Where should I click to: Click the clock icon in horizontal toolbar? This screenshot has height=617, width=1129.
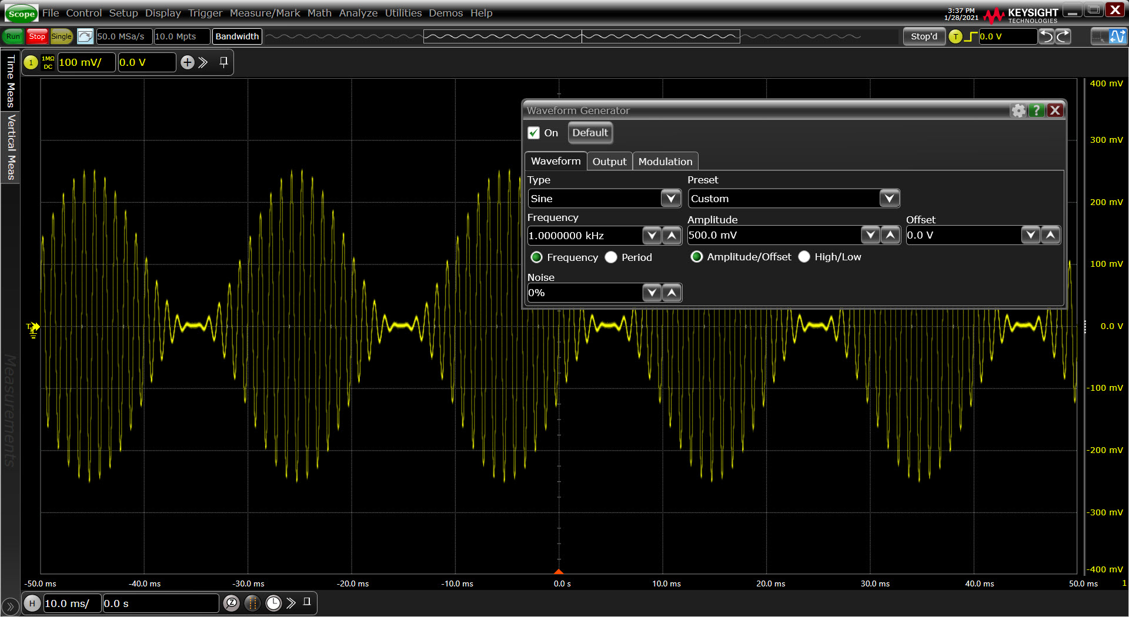(x=273, y=603)
